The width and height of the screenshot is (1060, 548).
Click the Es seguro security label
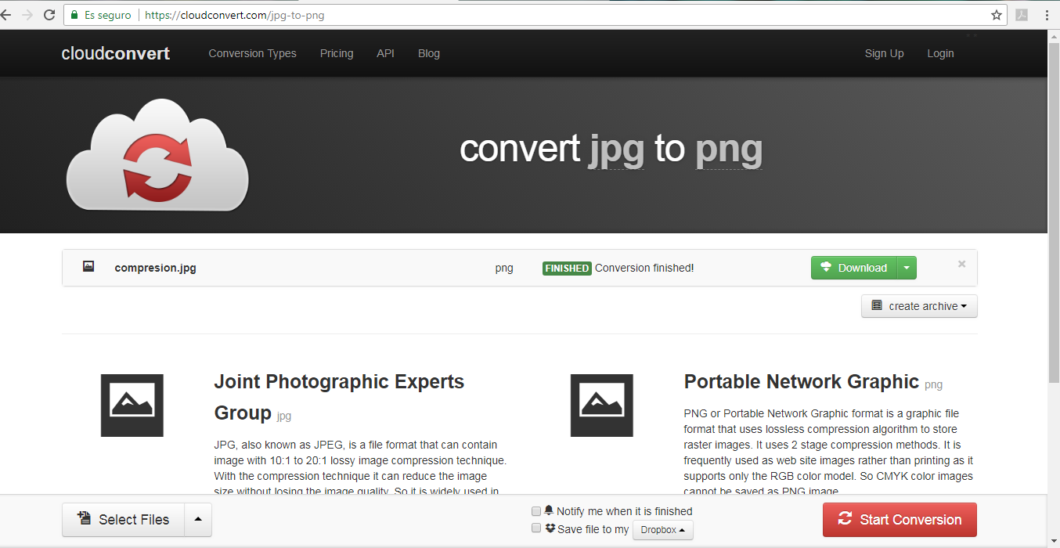point(108,15)
